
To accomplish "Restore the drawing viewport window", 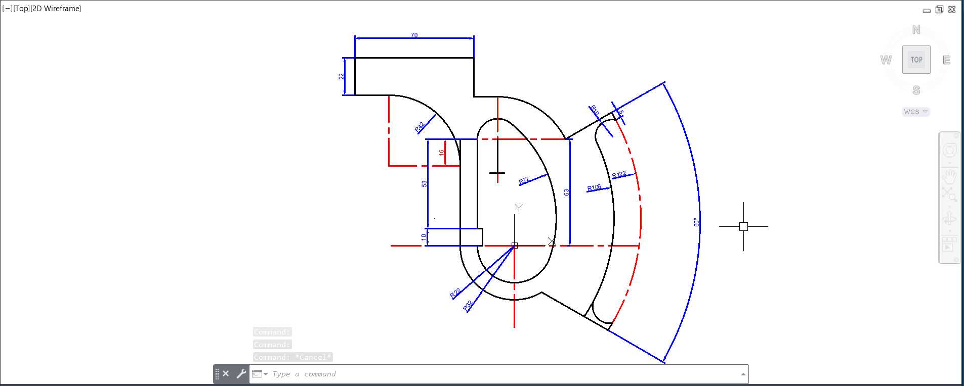I will pyautogui.click(x=939, y=9).
